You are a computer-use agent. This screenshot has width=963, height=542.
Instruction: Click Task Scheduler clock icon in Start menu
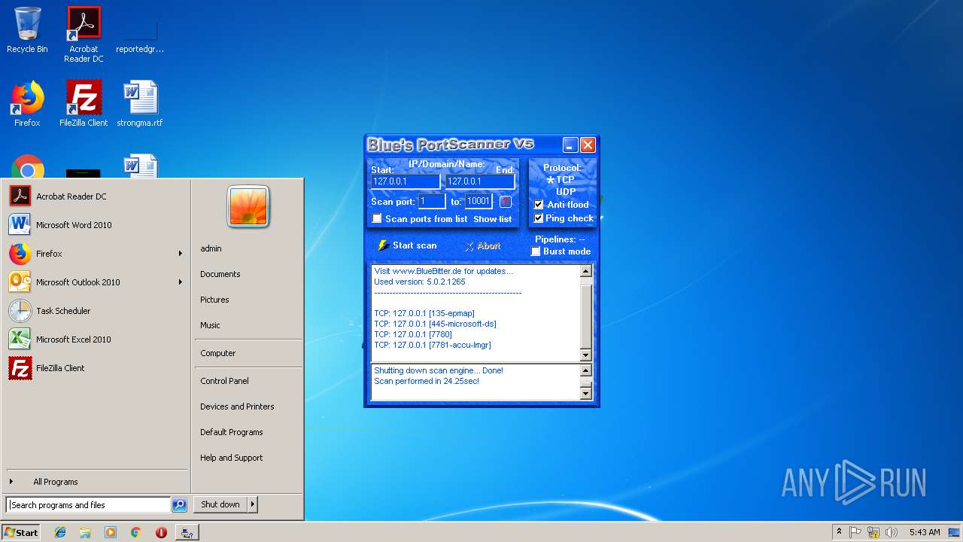click(x=20, y=311)
